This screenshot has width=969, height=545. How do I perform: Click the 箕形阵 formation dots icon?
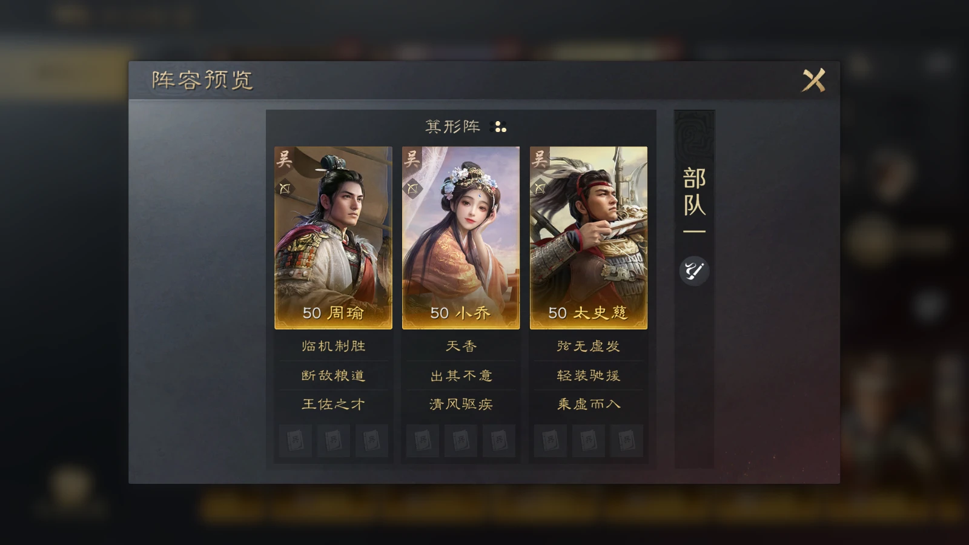(x=500, y=127)
